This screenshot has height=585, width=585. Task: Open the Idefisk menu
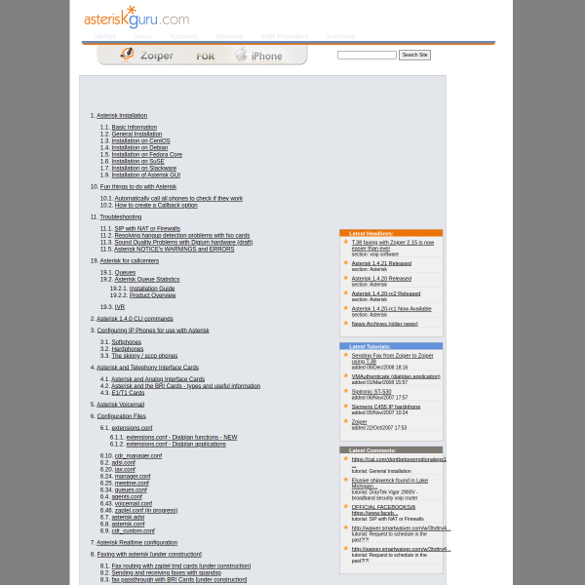pos(105,37)
